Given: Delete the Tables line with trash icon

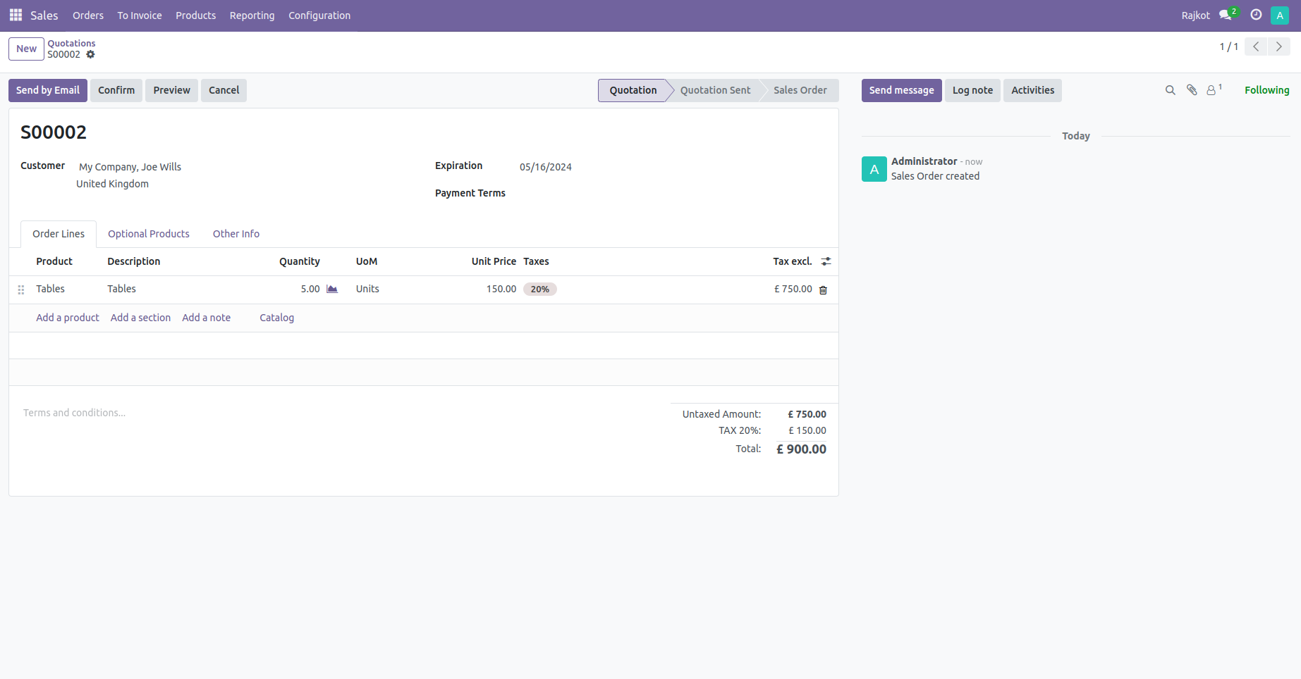Looking at the screenshot, I should click(x=823, y=289).
